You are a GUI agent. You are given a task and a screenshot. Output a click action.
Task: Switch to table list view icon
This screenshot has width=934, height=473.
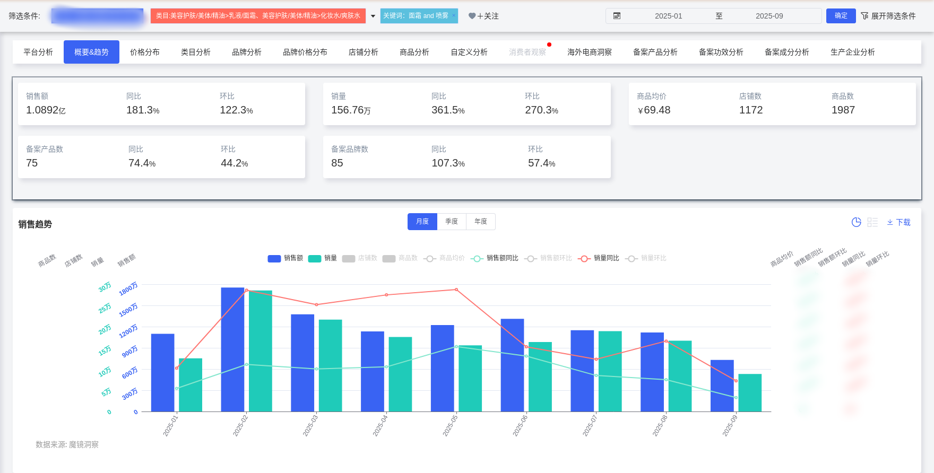click(x=872, y=222)
